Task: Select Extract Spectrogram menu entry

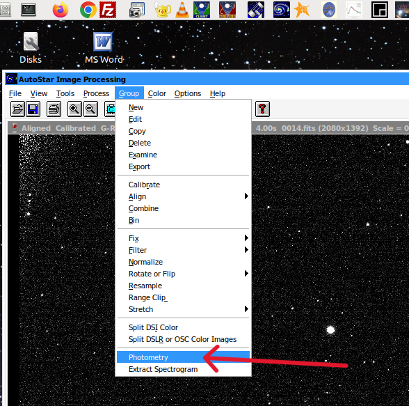Action: [x=183, y=369]
